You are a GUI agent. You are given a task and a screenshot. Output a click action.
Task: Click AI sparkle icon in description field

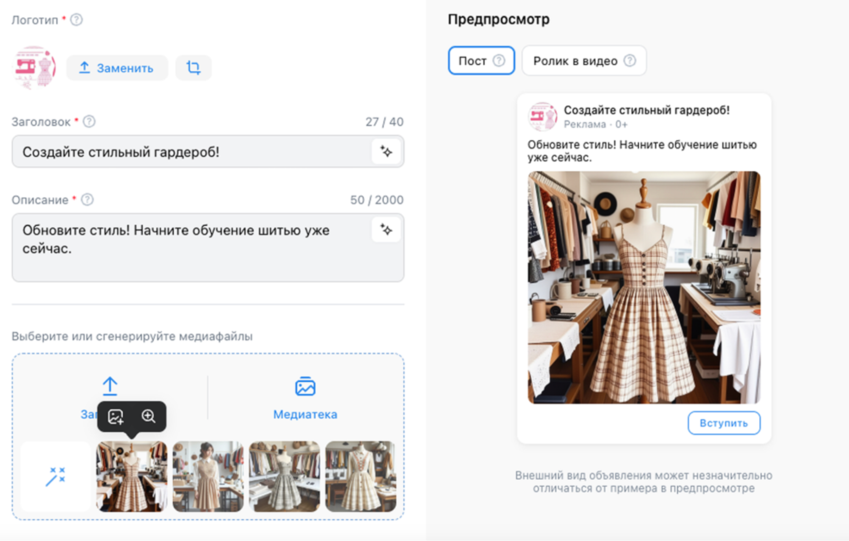(386, 230)
